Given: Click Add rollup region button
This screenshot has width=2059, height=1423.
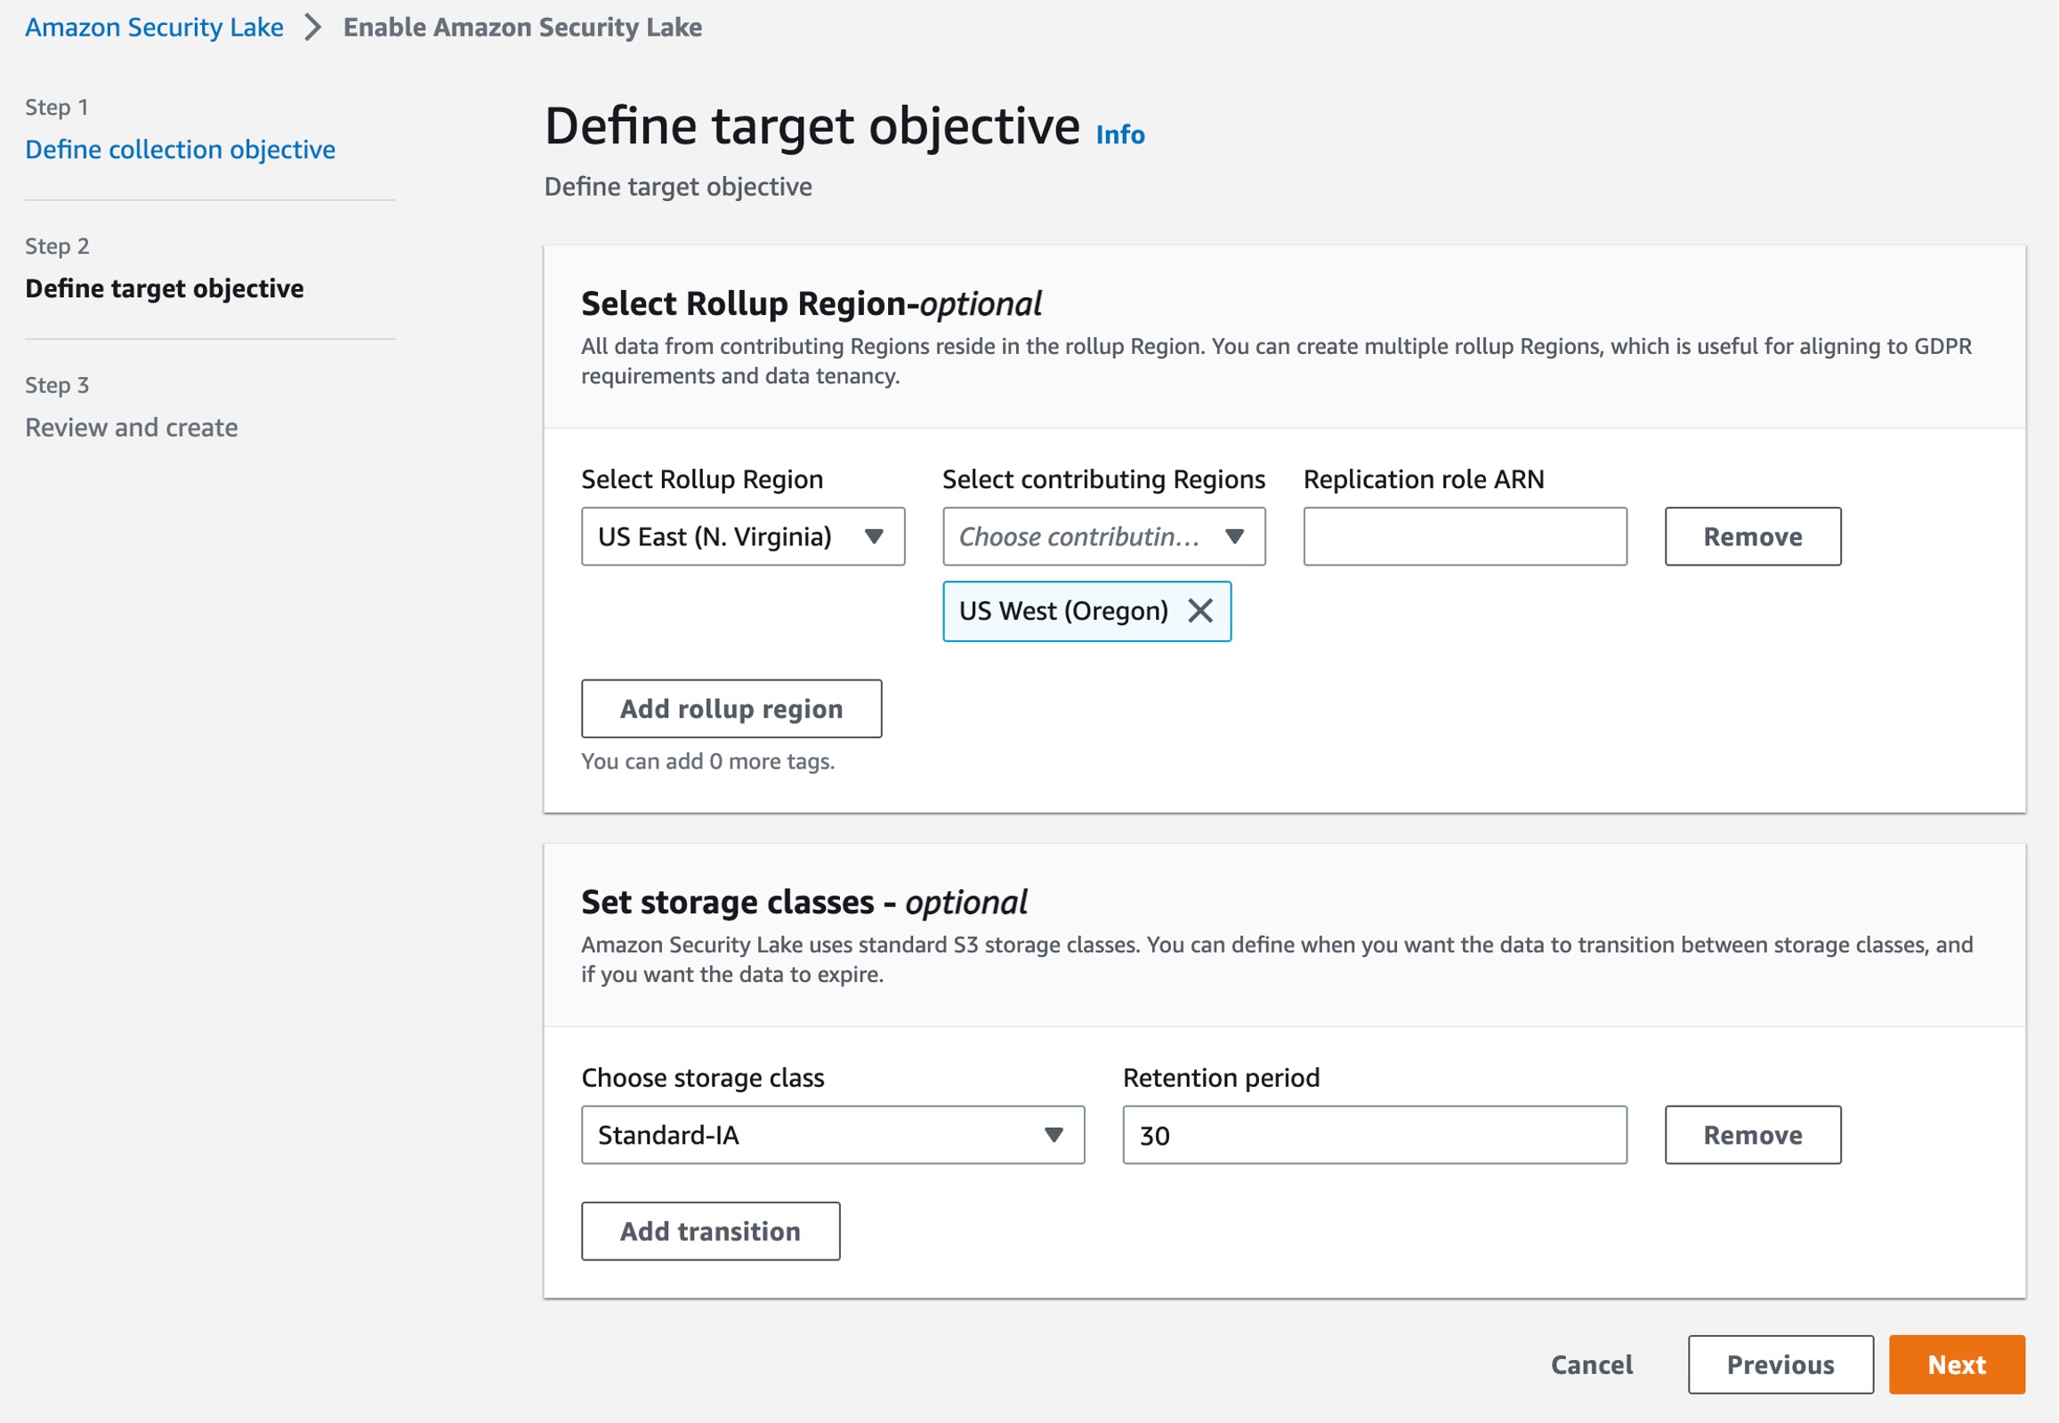Looking at the screenshot, I should pos(731,709).
